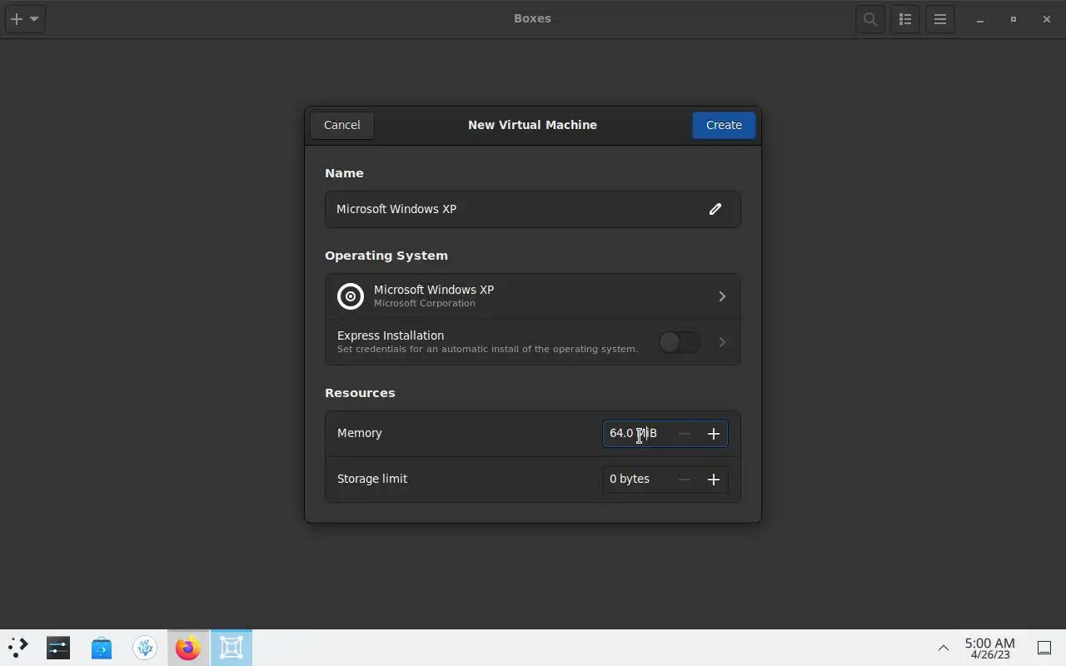
Task: Open the Microsoft Windows XP operating system row
Action: tap(533, 296)
